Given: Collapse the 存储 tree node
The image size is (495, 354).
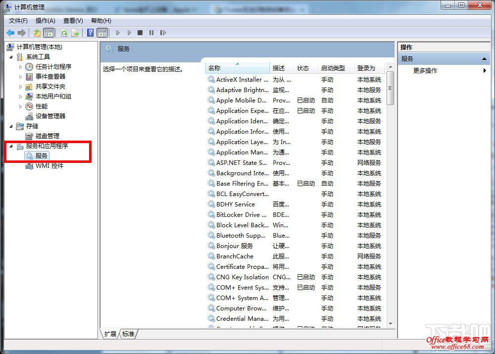Looking at the screenshot, I should (11, 126).
